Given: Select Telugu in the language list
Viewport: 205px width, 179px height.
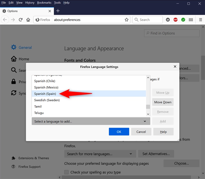Looking at the screenshot, I should pyautogui.click(x=89, y=113).
